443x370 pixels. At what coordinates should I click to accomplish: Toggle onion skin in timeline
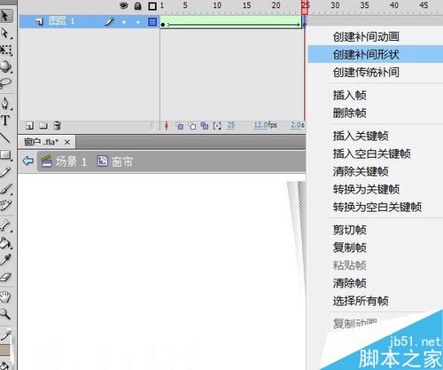point(180,126)
